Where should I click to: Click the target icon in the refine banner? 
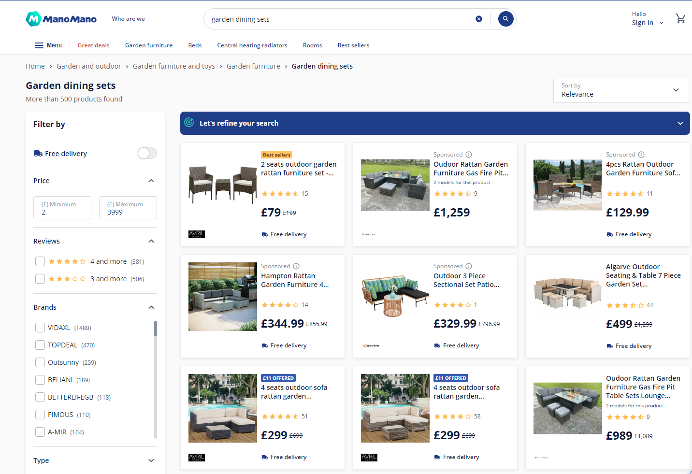tap(189, 123)
